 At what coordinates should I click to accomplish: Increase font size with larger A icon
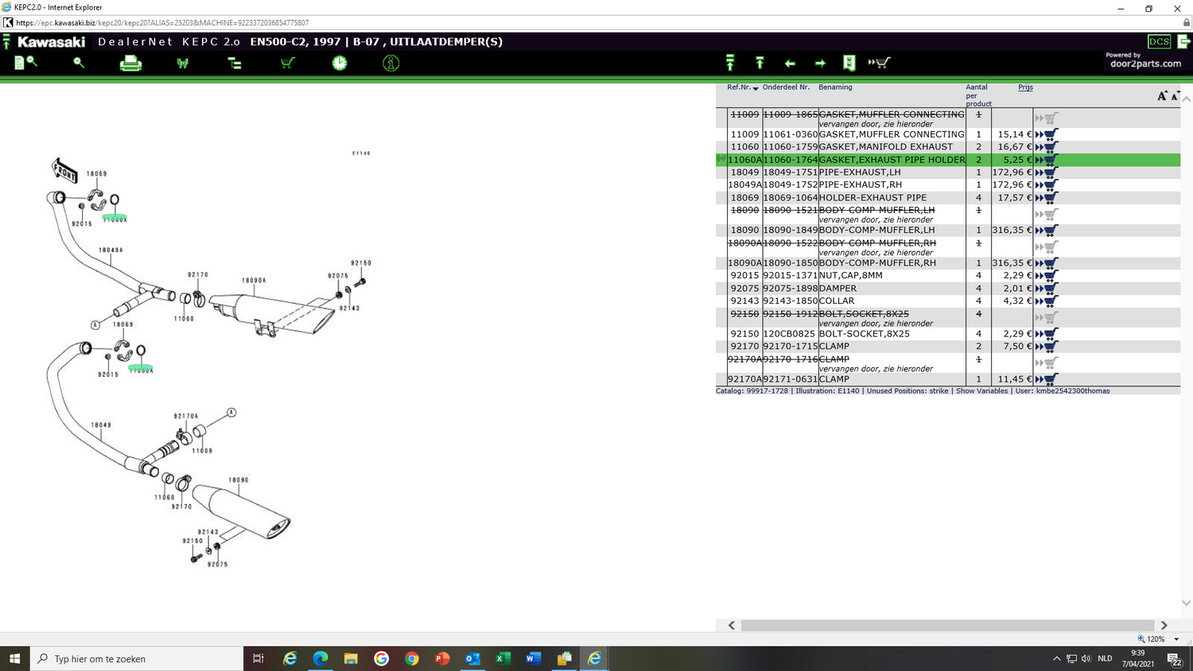coord(1162,95)
